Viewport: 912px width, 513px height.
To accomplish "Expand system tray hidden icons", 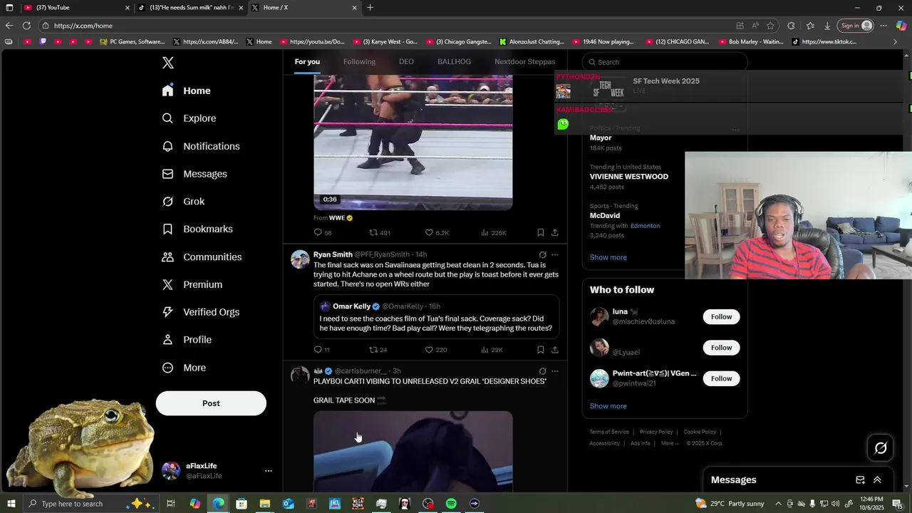I will click(x=778, y=504).
